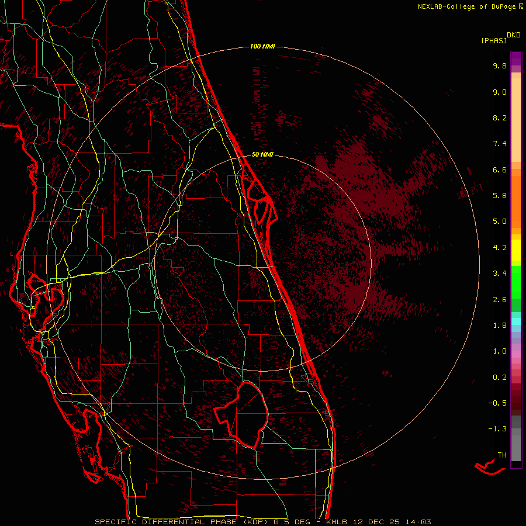The image size is (526, 526).
Task: Click the 50 NMI range ring label
Action: click(x=262, y=155)
